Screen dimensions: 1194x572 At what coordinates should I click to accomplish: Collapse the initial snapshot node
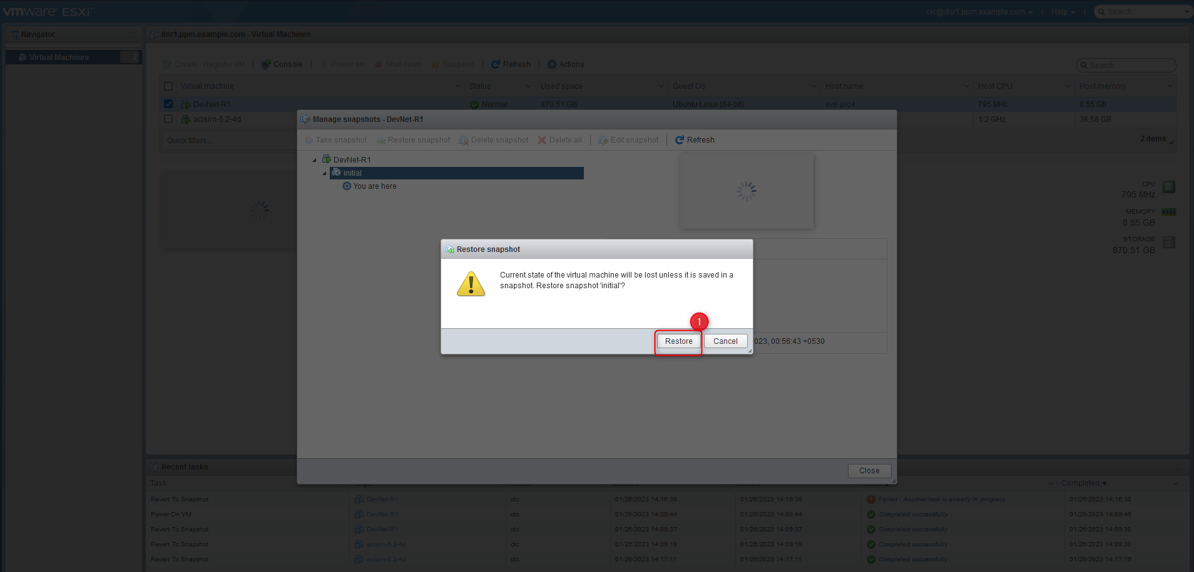tap(324, 173)
